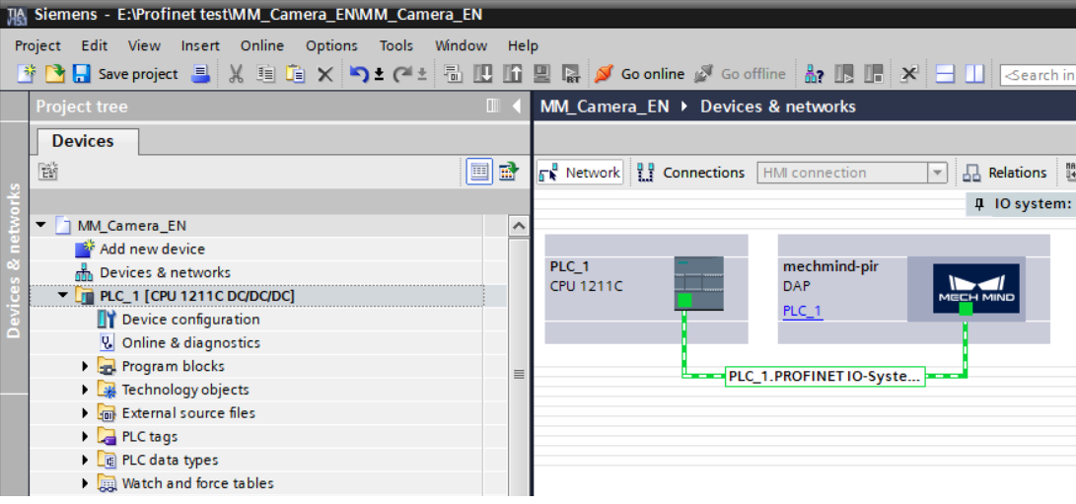Viewport: 1076px width, 504px height.
Task: Split the editor space horizontally
Action: coord(945,73)
